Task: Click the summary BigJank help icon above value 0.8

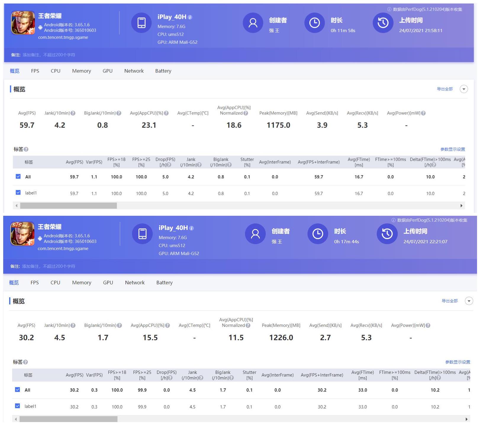Action: click(119, 113)
